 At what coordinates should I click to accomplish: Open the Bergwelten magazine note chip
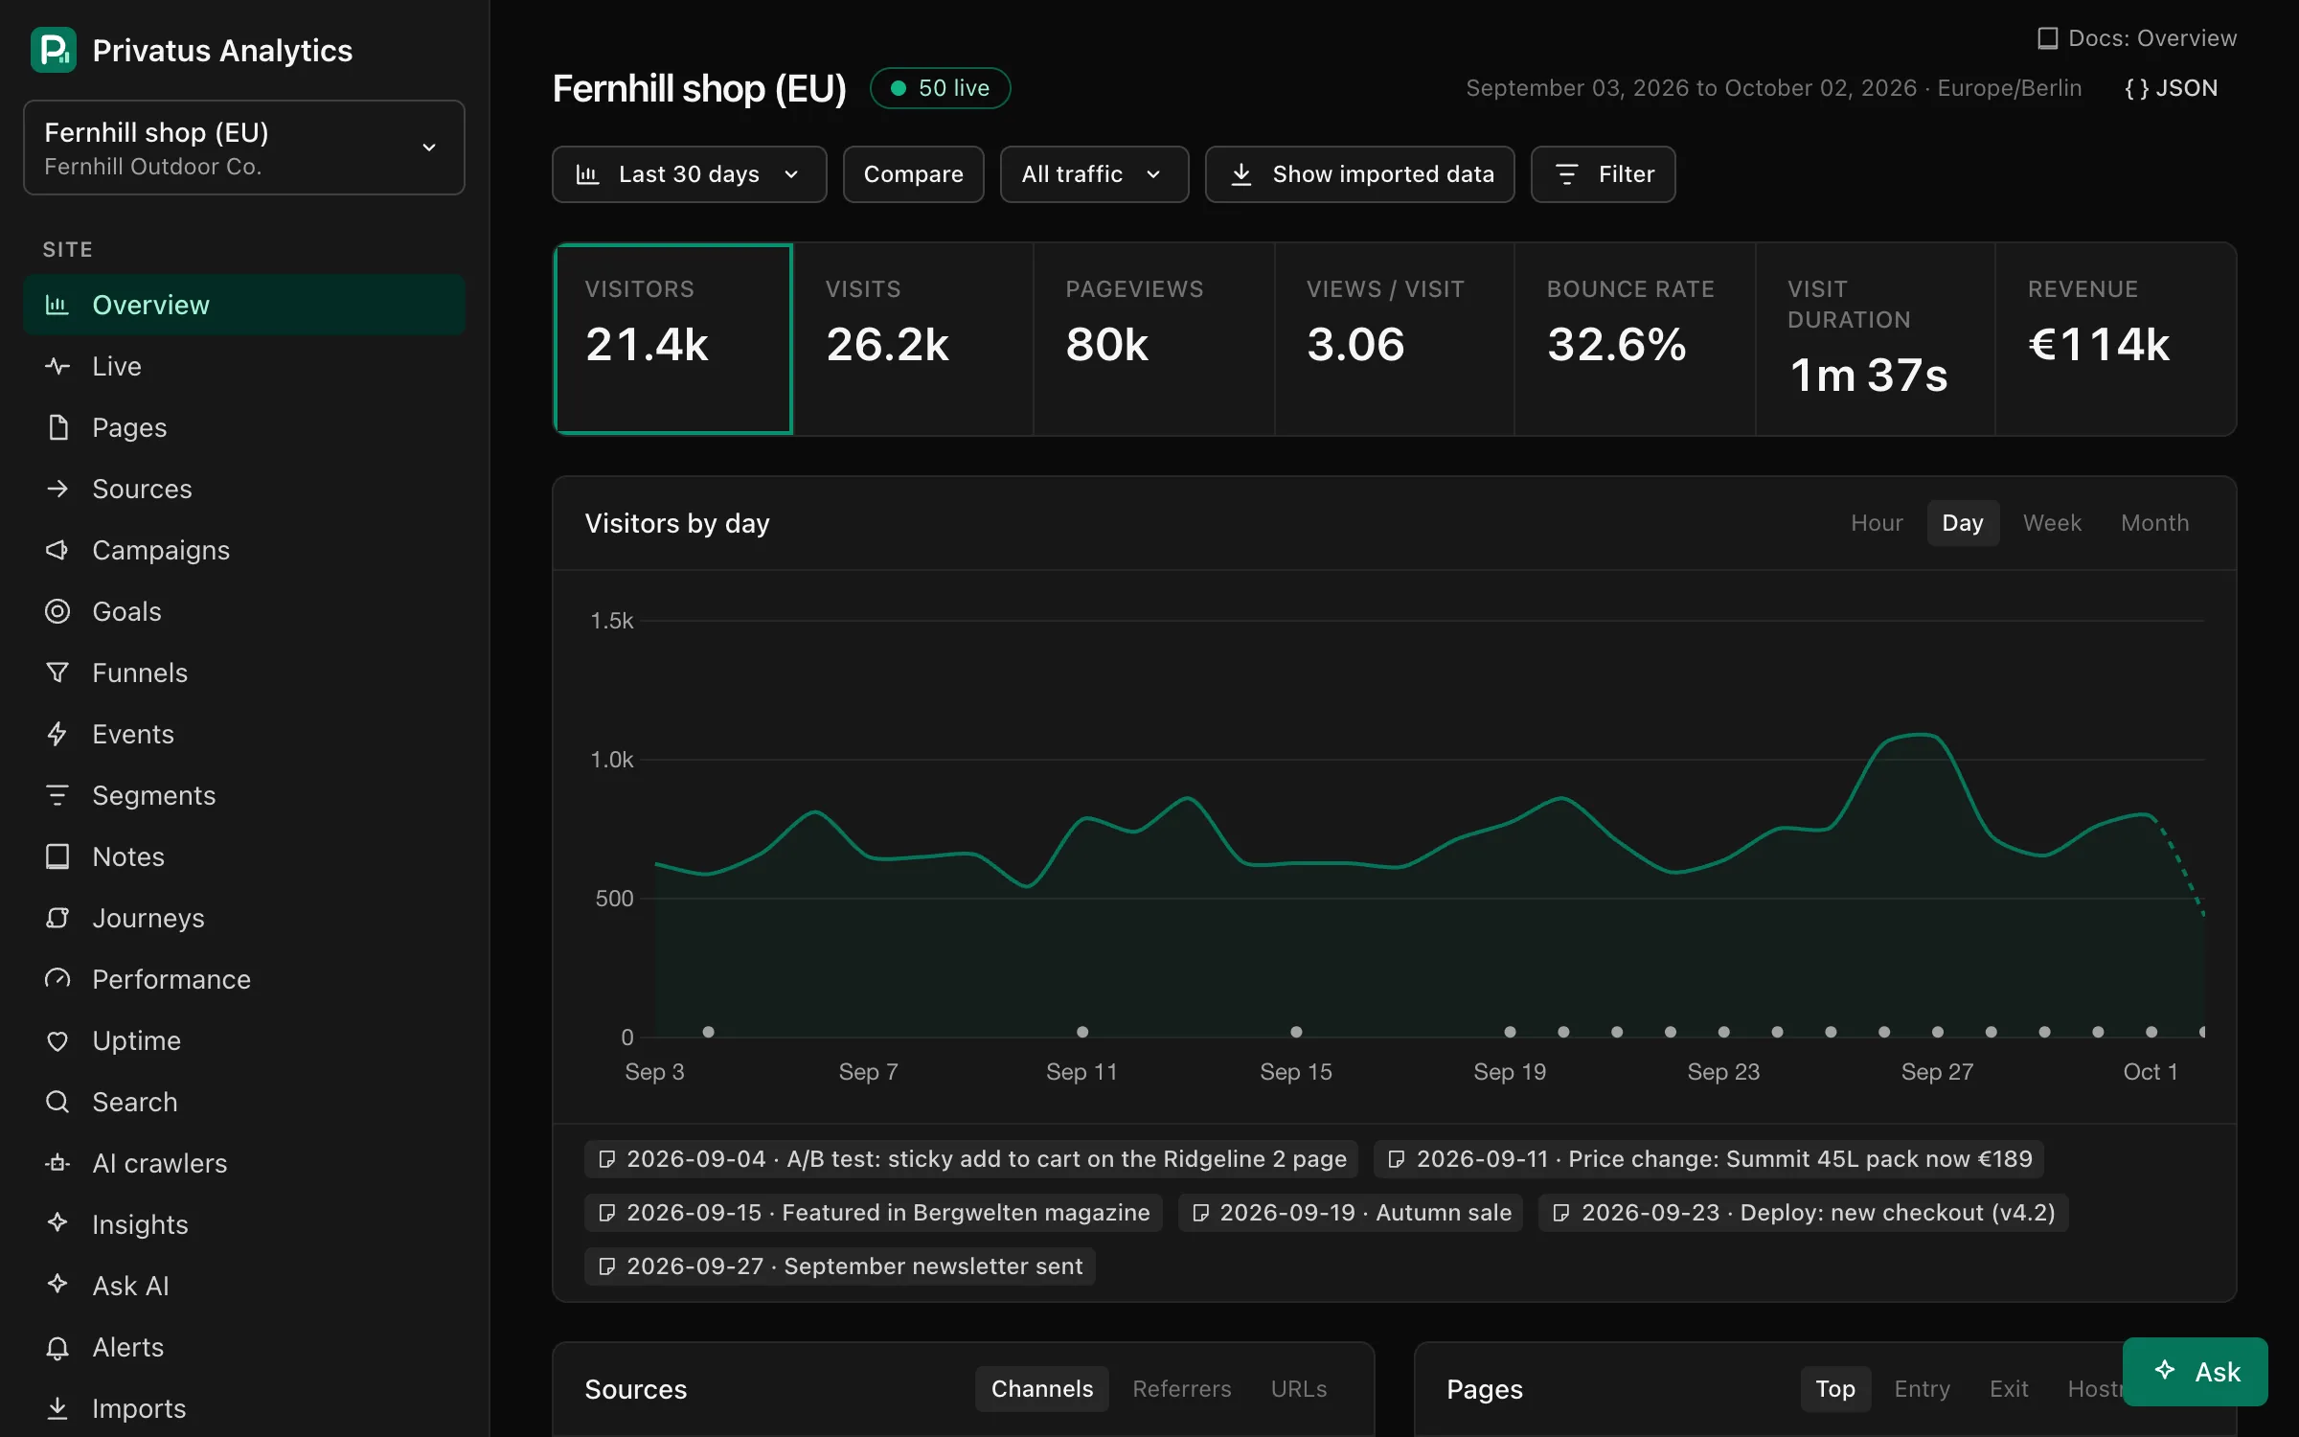(874, 1213)
